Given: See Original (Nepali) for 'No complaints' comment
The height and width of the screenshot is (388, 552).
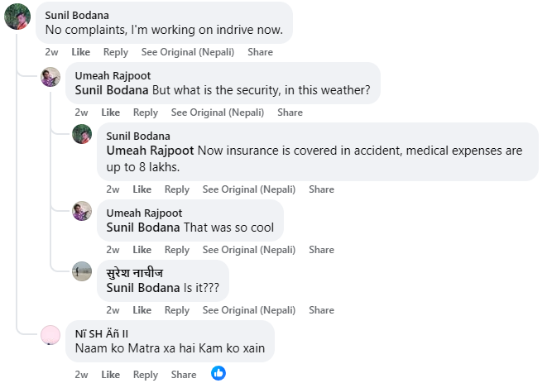Looking at the screenshot, I should 188,52.
